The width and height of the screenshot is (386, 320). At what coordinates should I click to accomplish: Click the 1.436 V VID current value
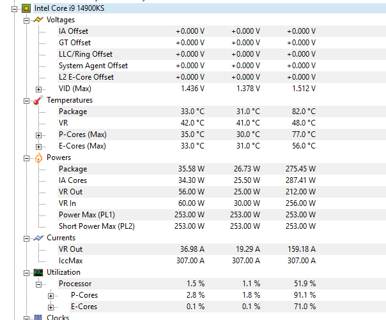[192, 89]
